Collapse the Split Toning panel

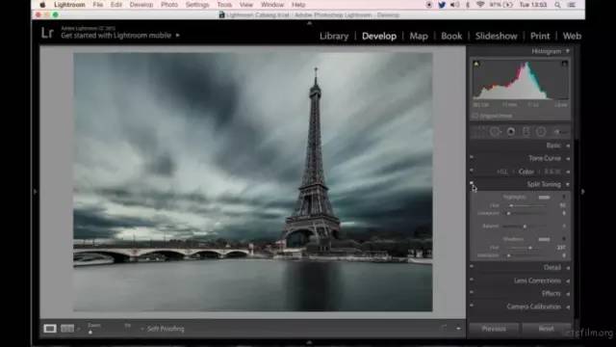(568, 184)
